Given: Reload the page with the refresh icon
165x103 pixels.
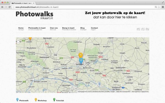Looking at the screenshot, I should pos(9,7).
